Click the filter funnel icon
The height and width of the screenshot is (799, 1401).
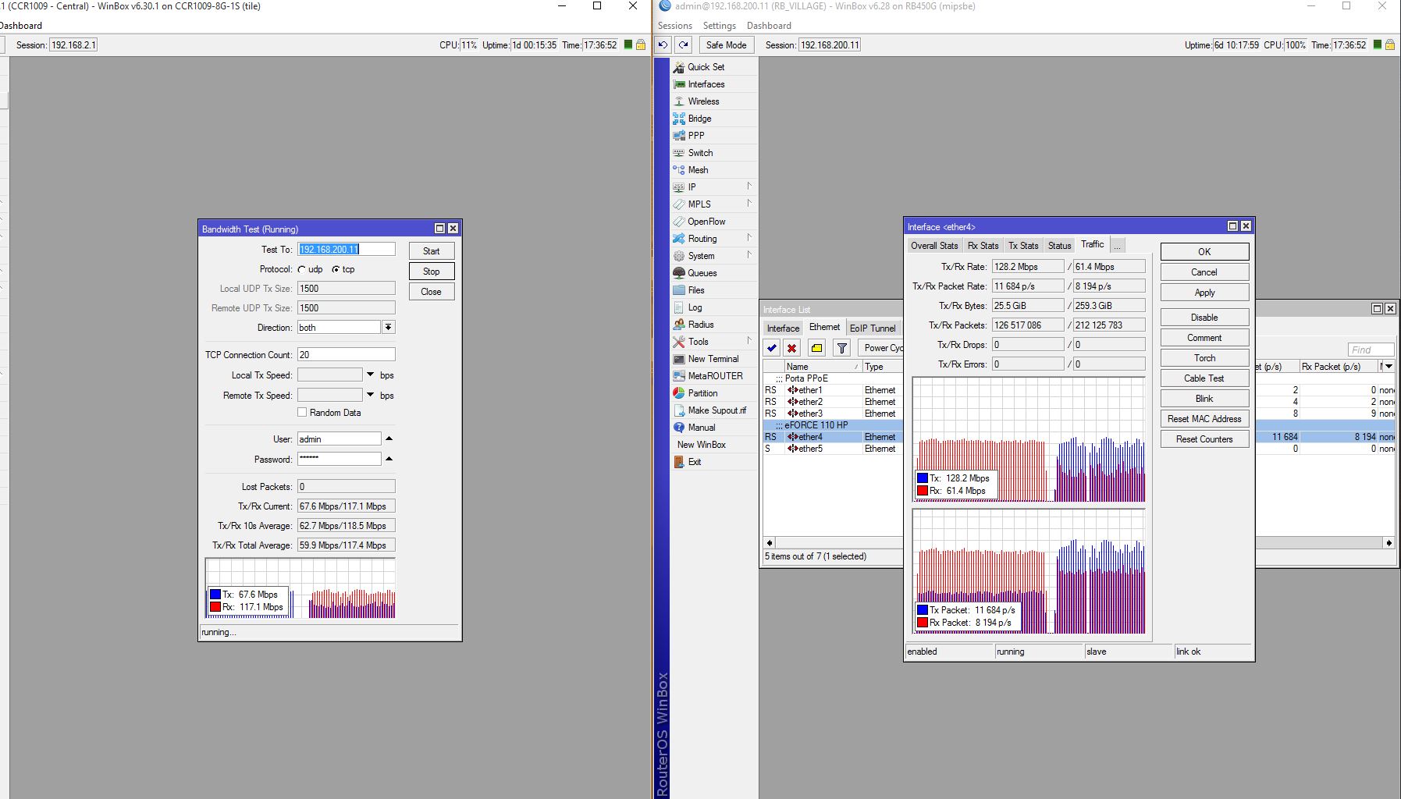tap(841, 348)
